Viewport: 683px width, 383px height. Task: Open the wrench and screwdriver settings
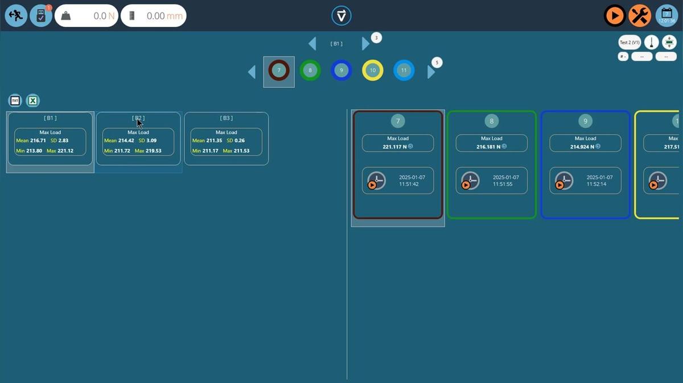tap(640, 15)
